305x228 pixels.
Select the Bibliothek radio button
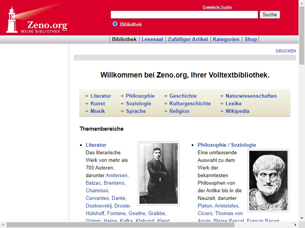(115, 24)
